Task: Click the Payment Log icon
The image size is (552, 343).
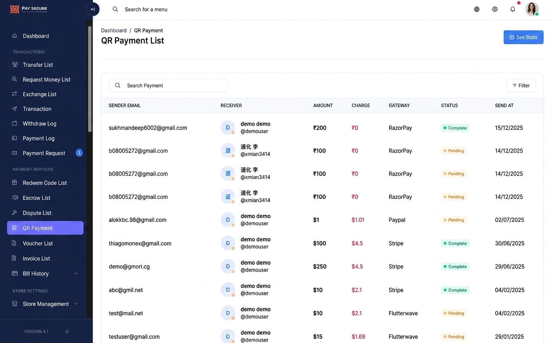Action: click(x=15, y=138)
